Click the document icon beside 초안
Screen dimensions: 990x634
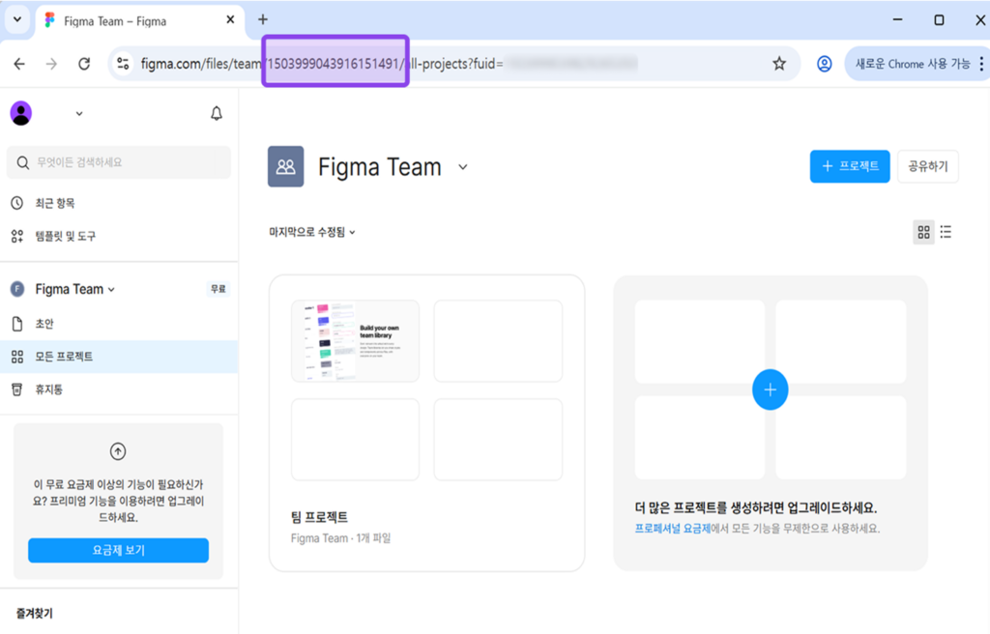click(x=17, y=324)
